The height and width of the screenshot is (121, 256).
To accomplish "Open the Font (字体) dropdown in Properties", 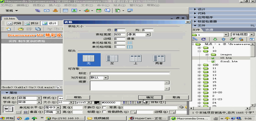I will 39,102.
